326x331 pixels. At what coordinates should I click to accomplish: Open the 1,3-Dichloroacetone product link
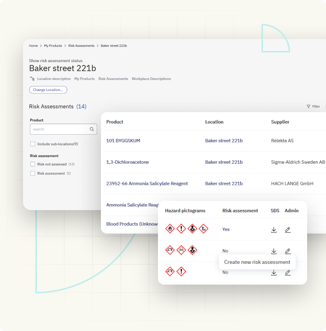point(128,162)
